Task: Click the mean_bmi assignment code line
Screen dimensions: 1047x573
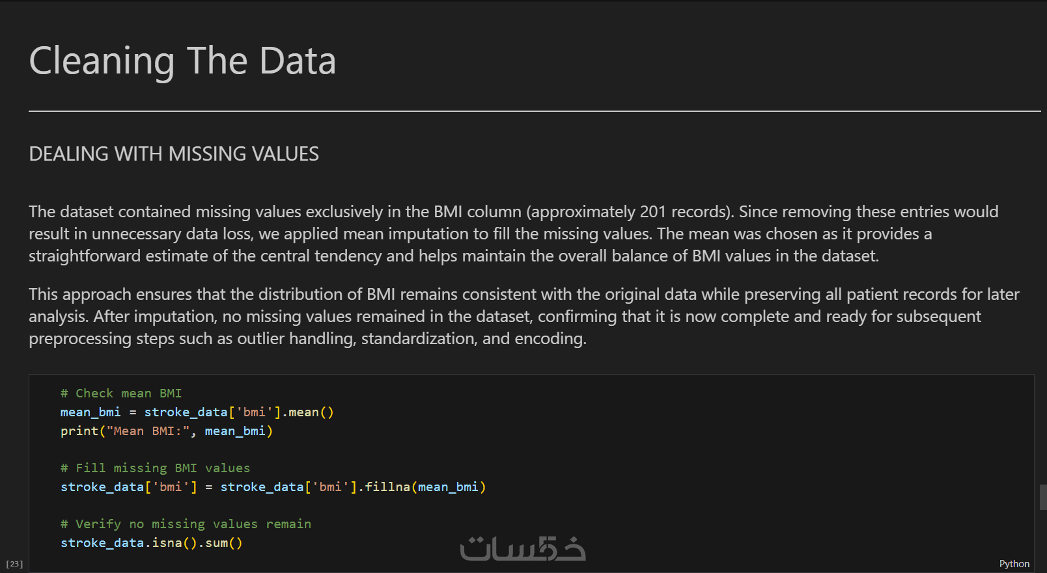Action: 197,412
